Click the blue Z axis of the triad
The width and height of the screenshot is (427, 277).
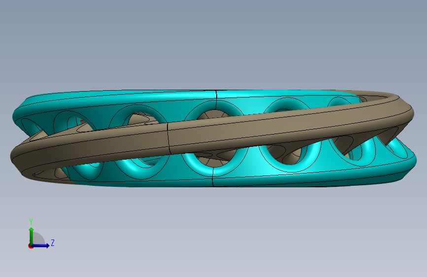click(x=41, y=245)
